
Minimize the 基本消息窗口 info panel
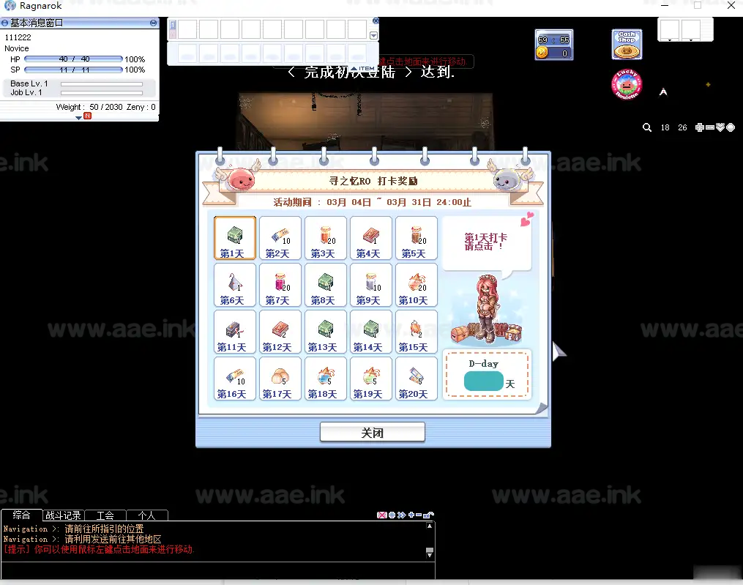point(153,23)
